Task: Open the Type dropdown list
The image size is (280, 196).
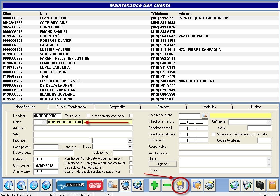Action: [130, 147]
